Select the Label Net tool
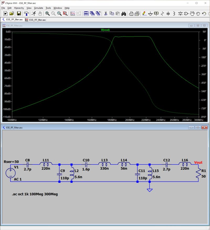 (x=156, y=14)
